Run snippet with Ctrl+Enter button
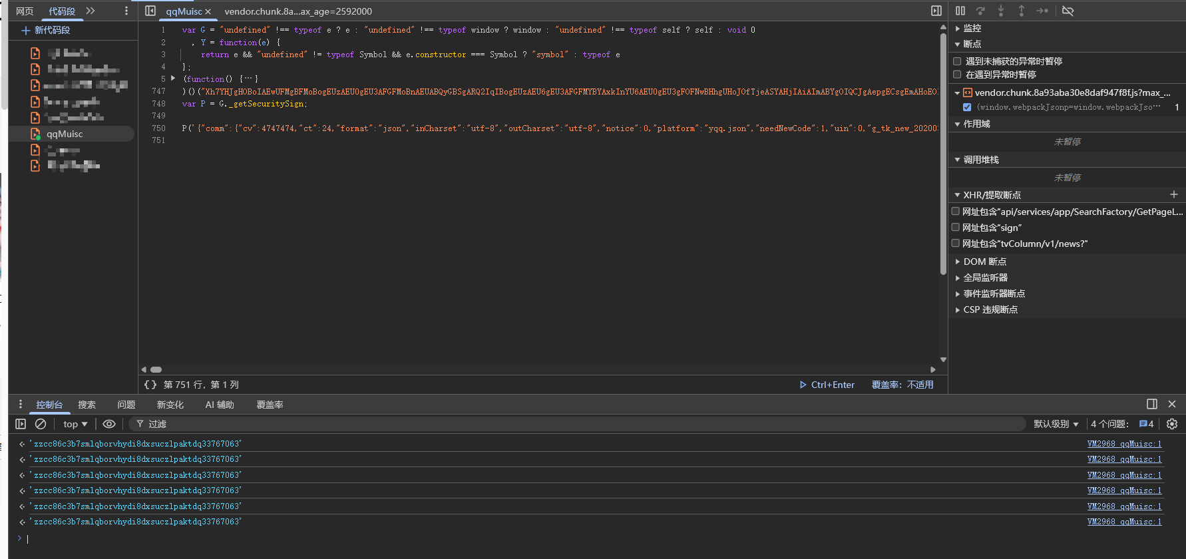 (x=827, y=385)
